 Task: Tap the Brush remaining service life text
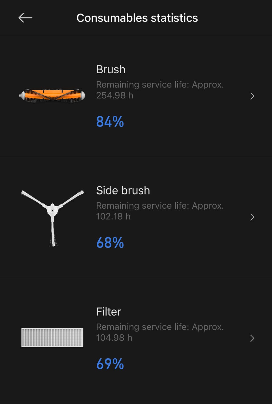160,90
